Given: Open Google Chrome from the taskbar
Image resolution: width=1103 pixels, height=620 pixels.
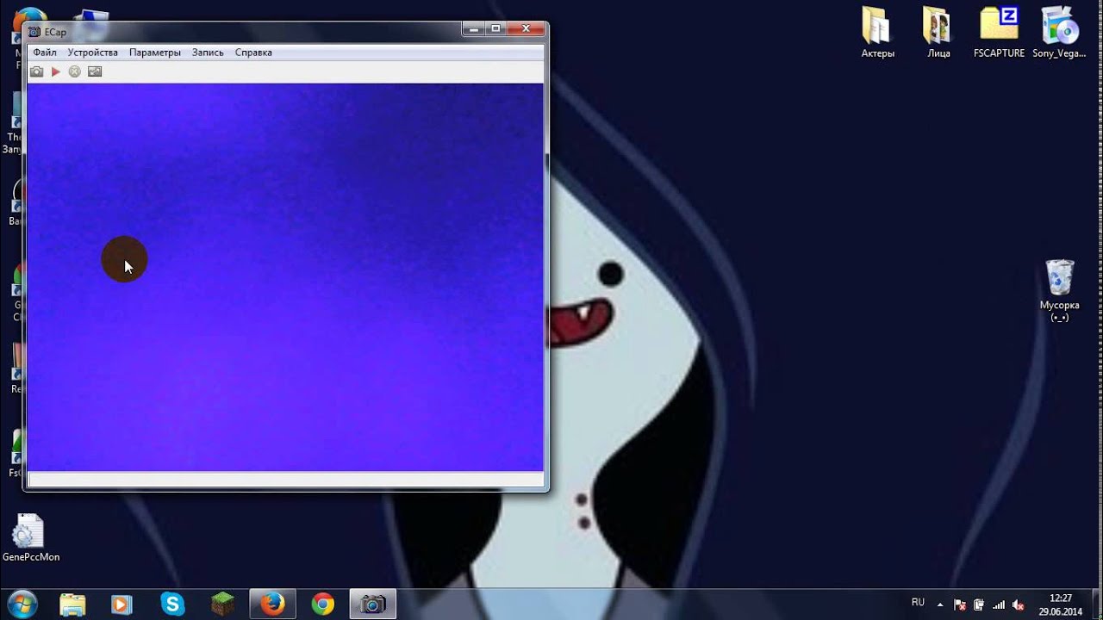Looking at the screenshot, I should click(322, 604).
